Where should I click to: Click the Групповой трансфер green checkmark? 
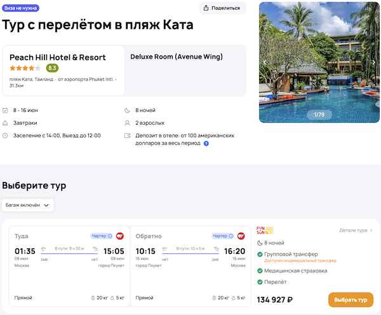(260, 255)
